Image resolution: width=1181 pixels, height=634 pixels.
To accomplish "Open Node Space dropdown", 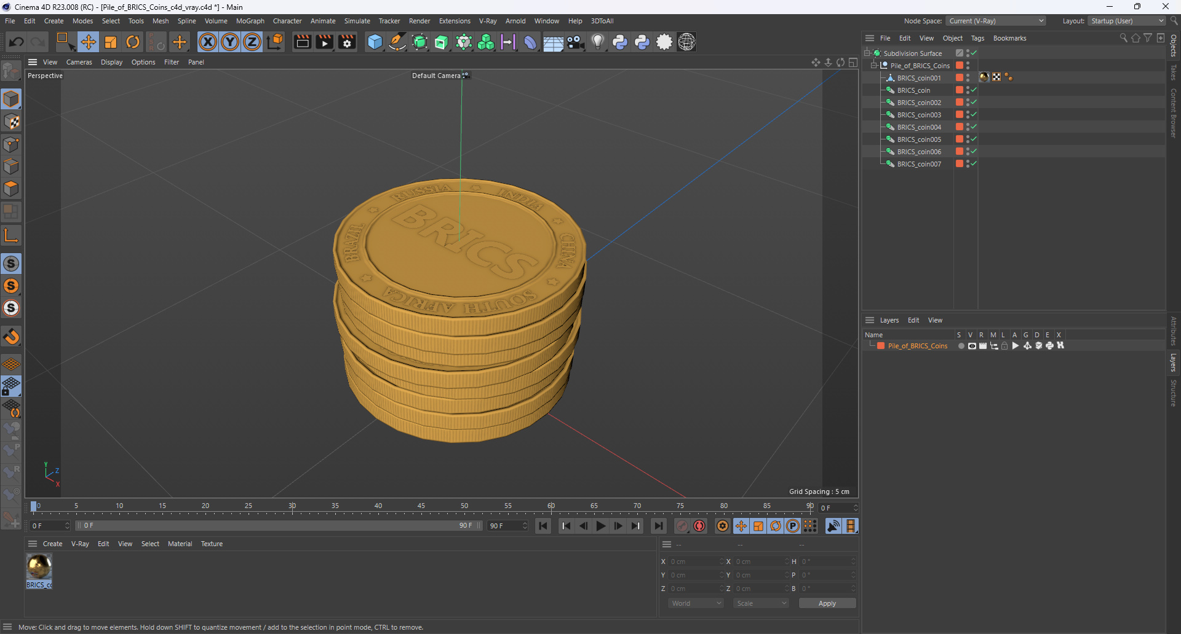I will (x=996, y=21).
